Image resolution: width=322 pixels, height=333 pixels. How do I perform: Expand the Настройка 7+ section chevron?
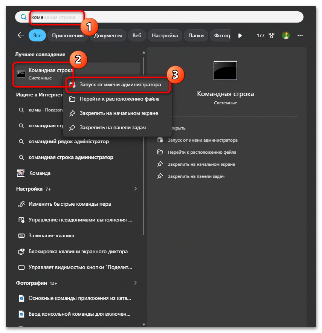[x=136, y=189]
